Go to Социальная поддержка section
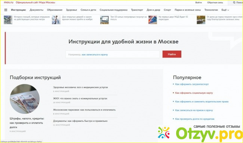The image size is (243, 143). (x=113, y=10)
